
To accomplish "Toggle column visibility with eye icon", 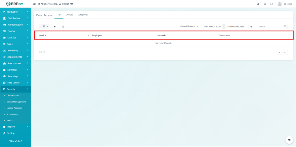I will click(x=55, y=26).
